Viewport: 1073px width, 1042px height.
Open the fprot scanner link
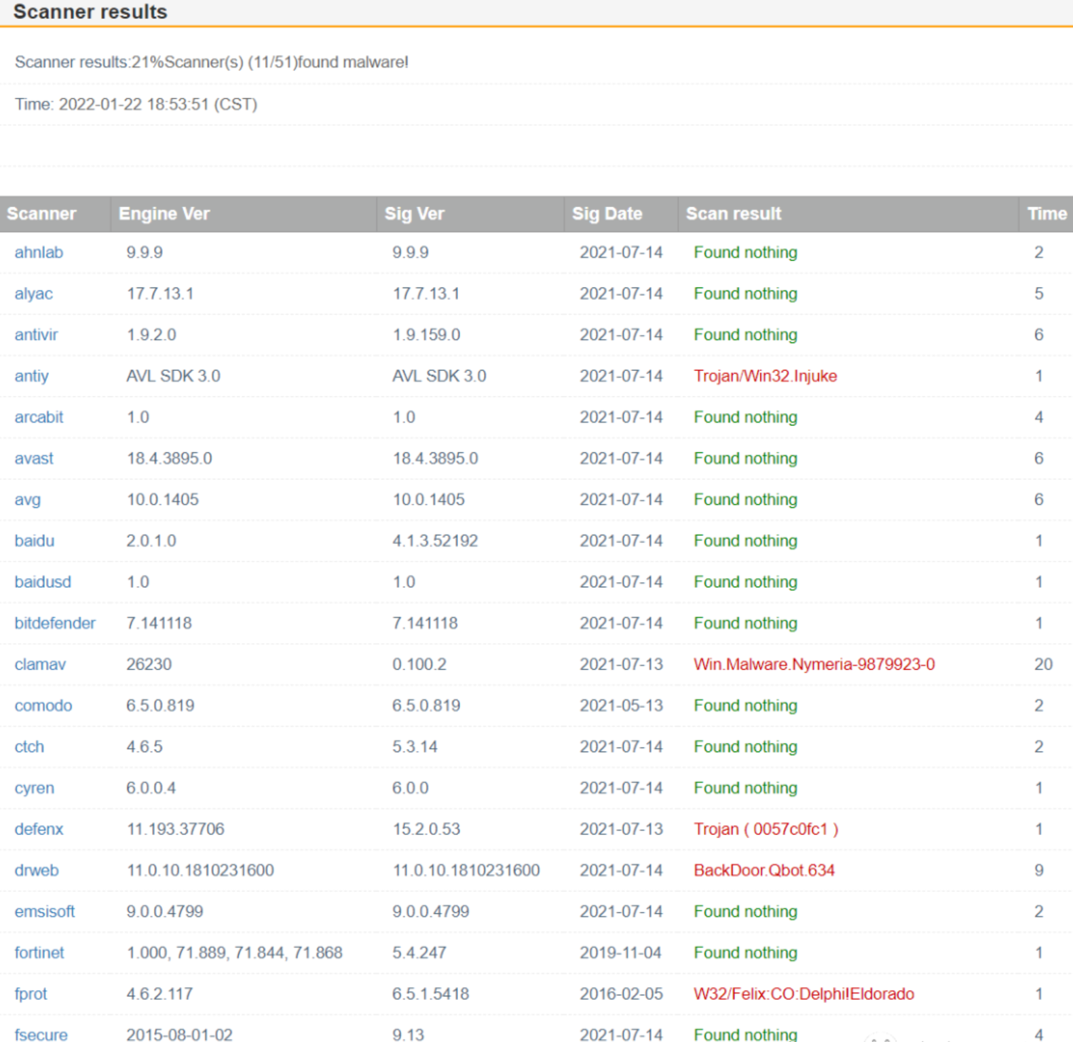pyautogui.click(x=31, y=995)
